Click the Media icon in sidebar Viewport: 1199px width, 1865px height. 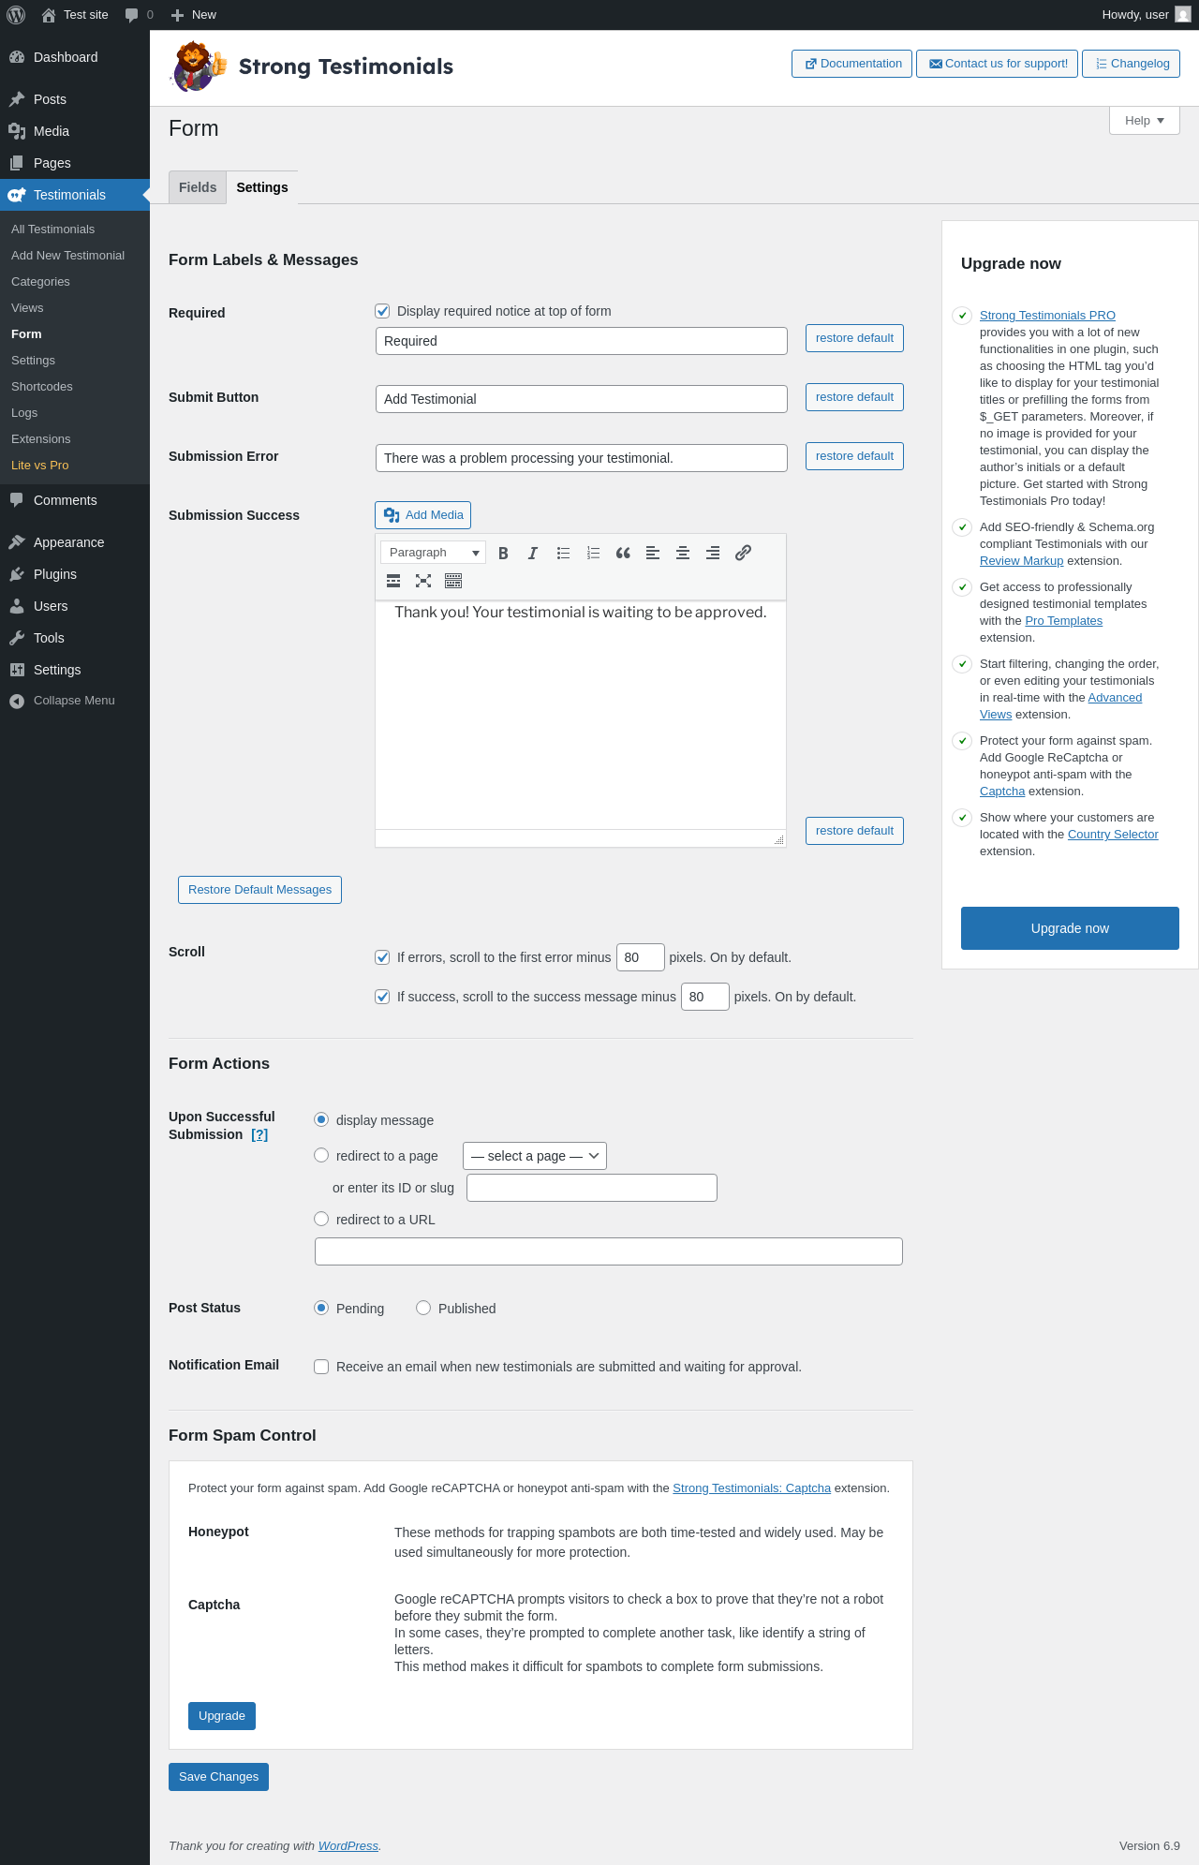(17, 131)
